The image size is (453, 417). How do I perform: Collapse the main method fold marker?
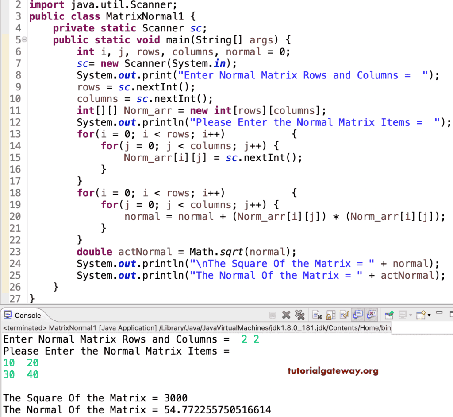[x=24, y=40]
